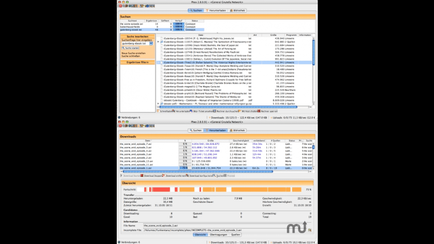
Task: Expand the Ergebnisse filtern section
Action: [138, 62]
